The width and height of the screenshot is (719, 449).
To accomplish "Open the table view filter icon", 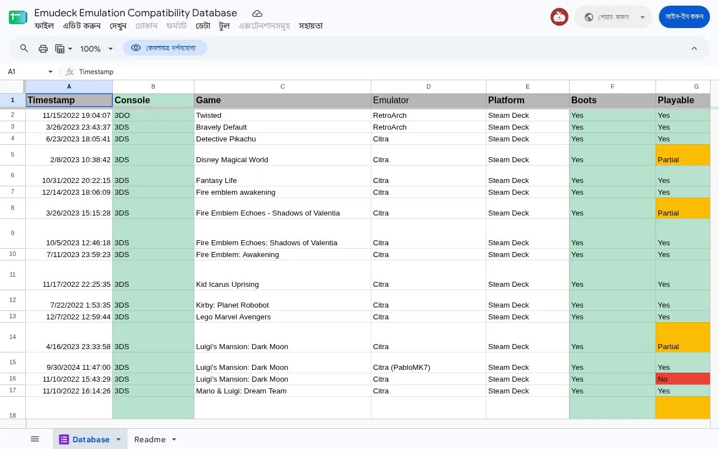I will coord(63,48).
